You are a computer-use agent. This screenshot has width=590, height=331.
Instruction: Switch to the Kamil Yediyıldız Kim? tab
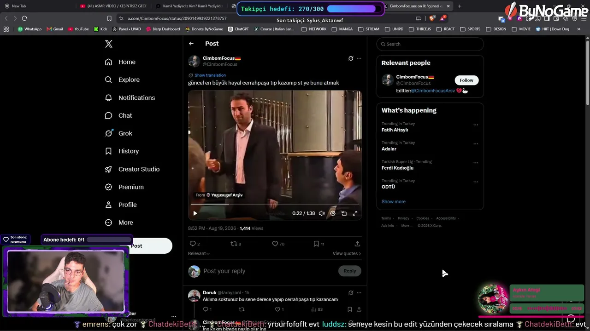pos(189,6)
